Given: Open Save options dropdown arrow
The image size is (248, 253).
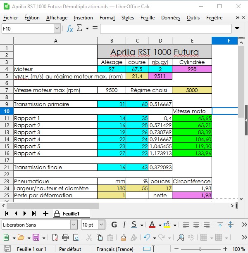Looking at the screenshot, I should [x=44, y=238].
